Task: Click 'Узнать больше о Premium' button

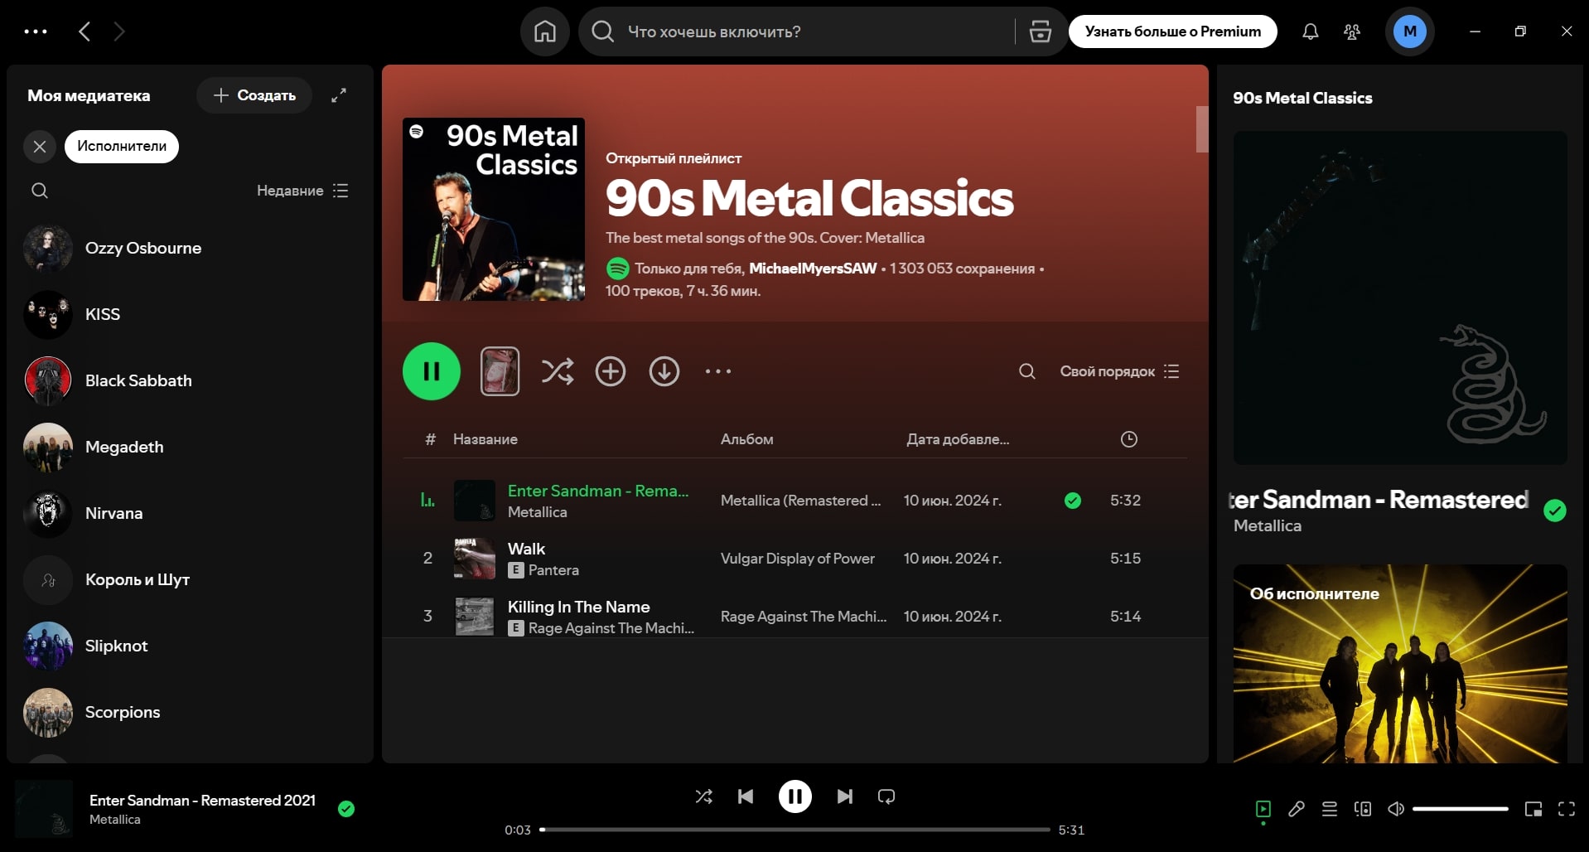Action: (1172, 31)
